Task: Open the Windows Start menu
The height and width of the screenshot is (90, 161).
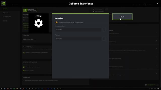Action: [x=2, y=89]
